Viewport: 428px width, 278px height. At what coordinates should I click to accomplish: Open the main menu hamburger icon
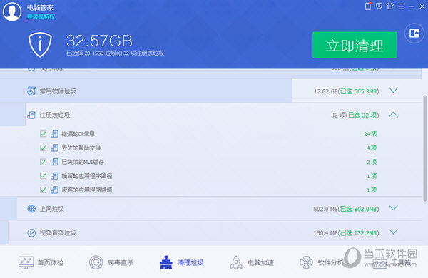401,6
